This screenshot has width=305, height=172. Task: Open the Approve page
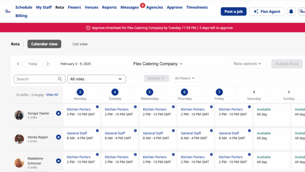[x=175, y=8]
